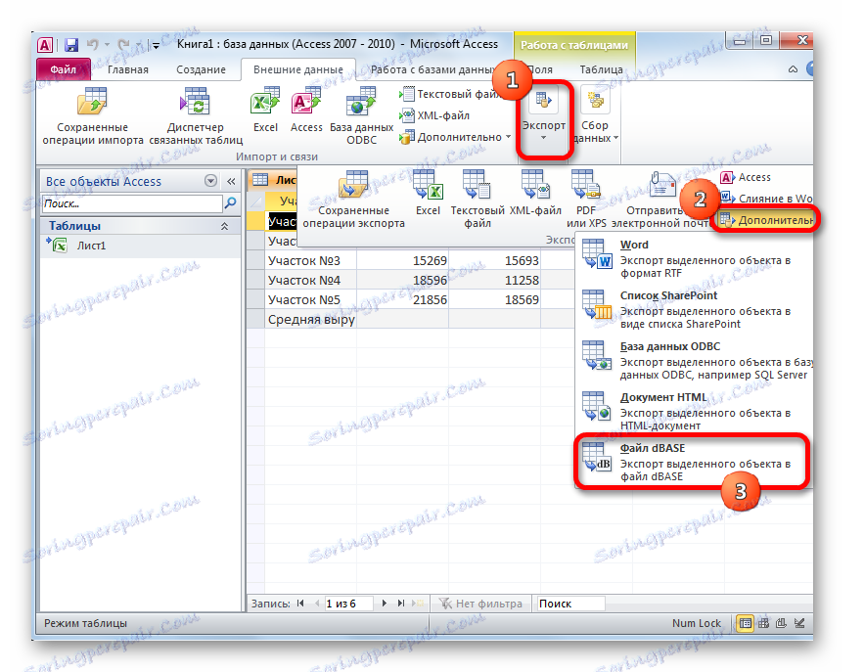The width and height of the screenshot is (864, 672).
Task: Import from Access icon in ribbon
Action: click(306, 111)
